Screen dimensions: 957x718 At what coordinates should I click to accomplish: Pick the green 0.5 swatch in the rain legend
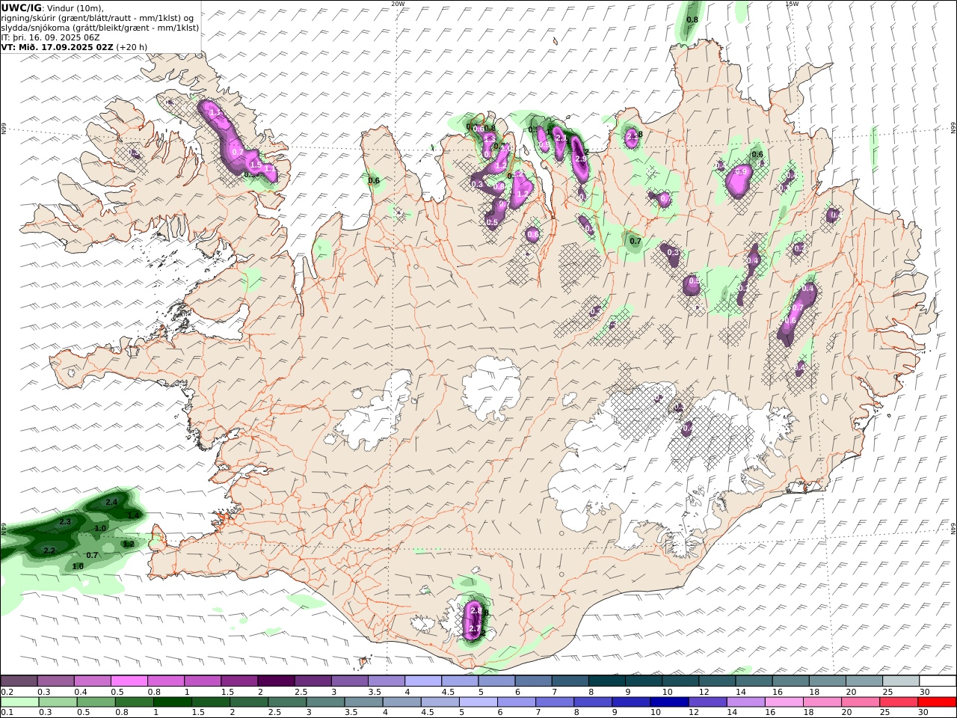(x=96, y=702)
